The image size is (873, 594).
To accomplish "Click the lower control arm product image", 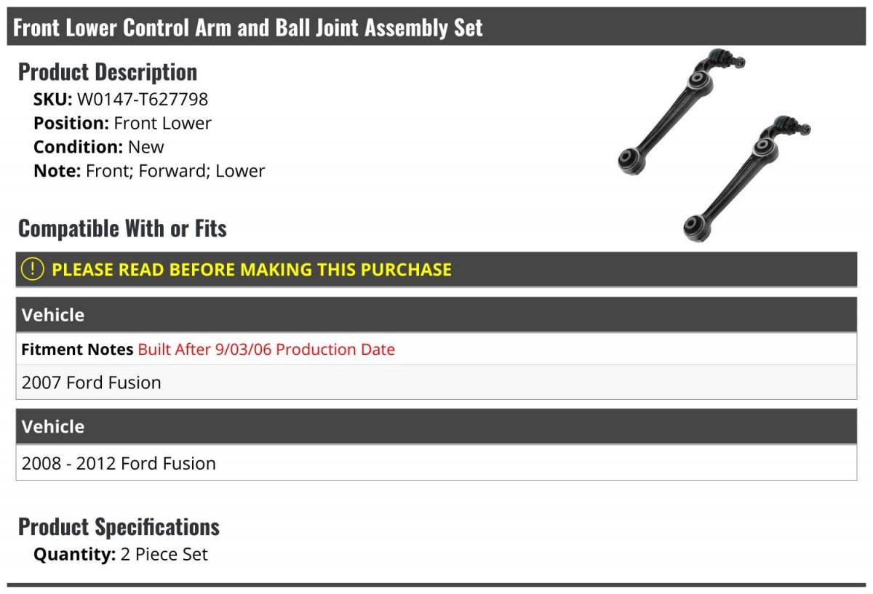I will tap(746, 178).
